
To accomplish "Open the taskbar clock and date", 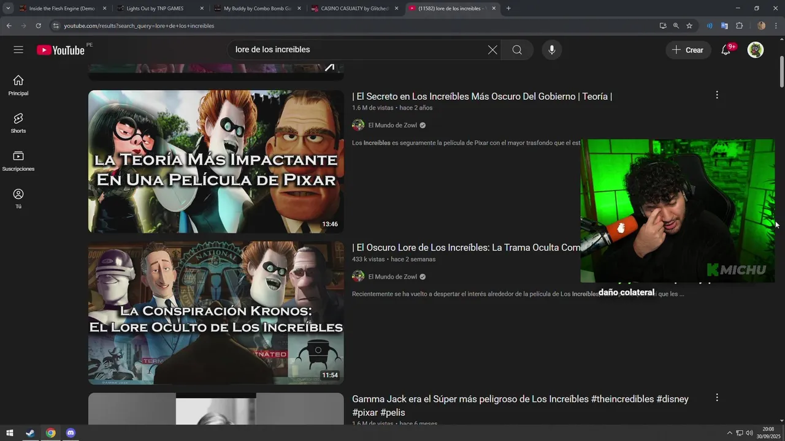I will 768,433.
